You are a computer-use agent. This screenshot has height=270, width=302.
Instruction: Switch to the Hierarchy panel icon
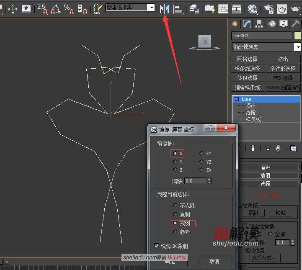(x=259, y=24)
